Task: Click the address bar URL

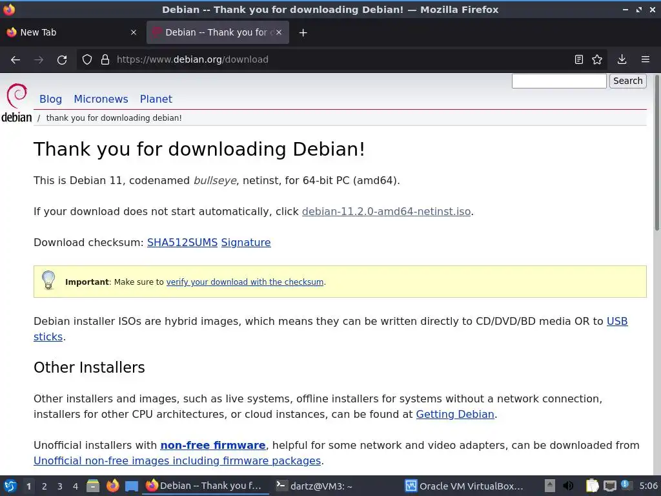Action: pyautogui.click(x=192, y=59)
